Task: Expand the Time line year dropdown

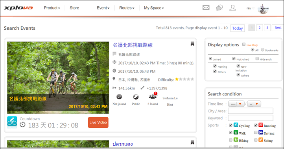Action: tap(236, 104)
